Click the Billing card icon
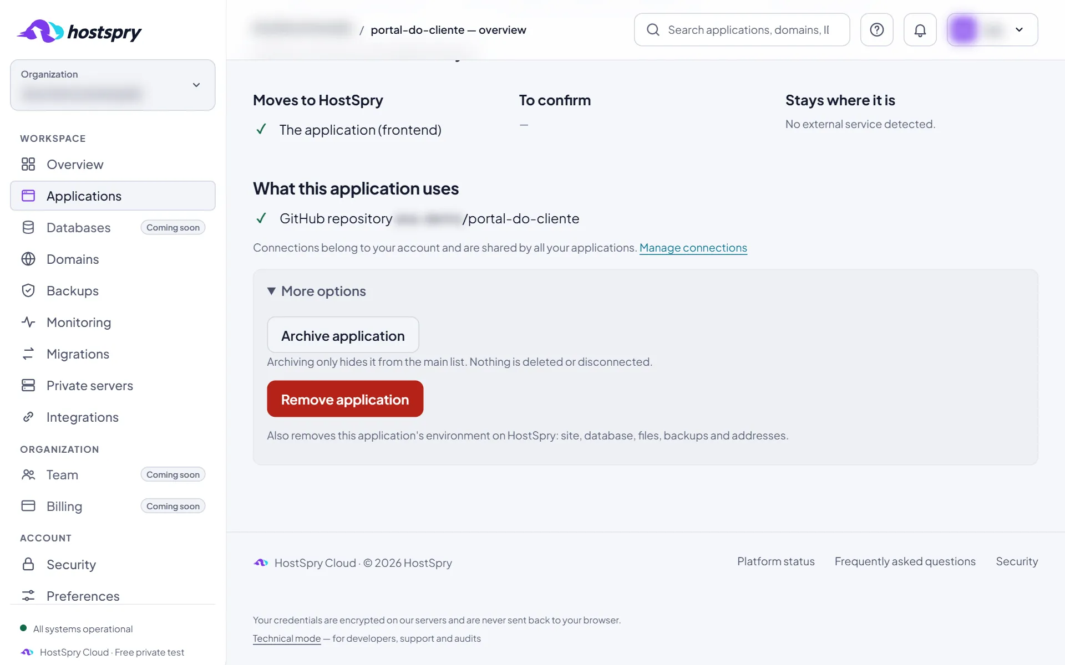The height and width of the screenshot is (665, 1065). 28,506
